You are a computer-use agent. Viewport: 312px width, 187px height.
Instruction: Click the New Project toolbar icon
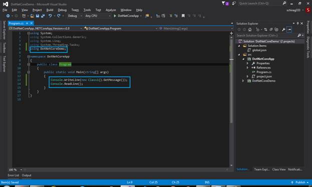click(24, 15)
